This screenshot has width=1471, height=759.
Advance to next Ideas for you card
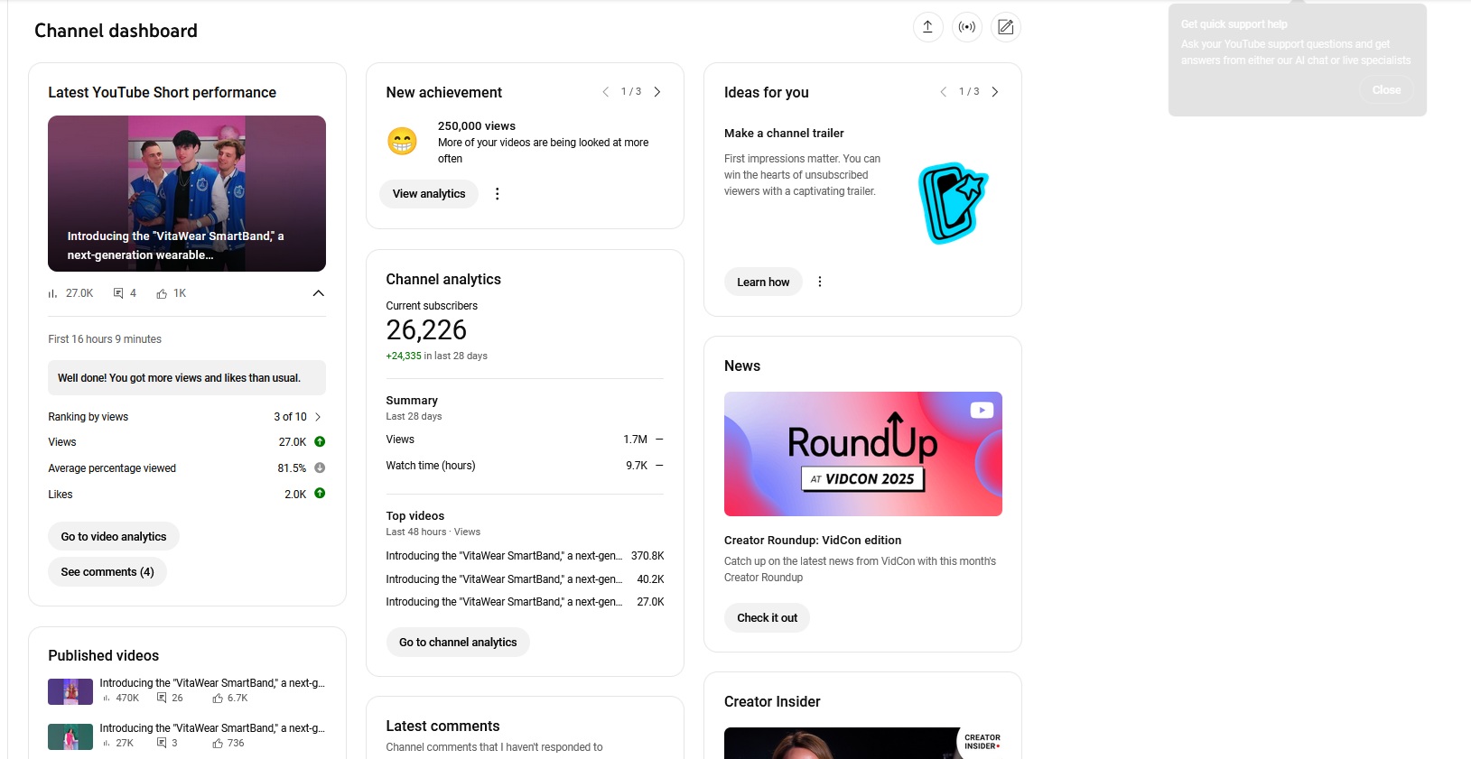(x=995, y=92)
